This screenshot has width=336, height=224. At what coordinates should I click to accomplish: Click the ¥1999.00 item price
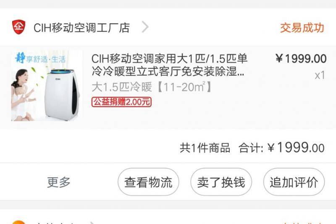pos(301,59)
